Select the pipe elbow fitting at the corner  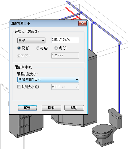(x=120, y=44)
